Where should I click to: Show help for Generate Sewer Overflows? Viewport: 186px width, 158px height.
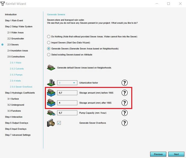tap(124, 123)
